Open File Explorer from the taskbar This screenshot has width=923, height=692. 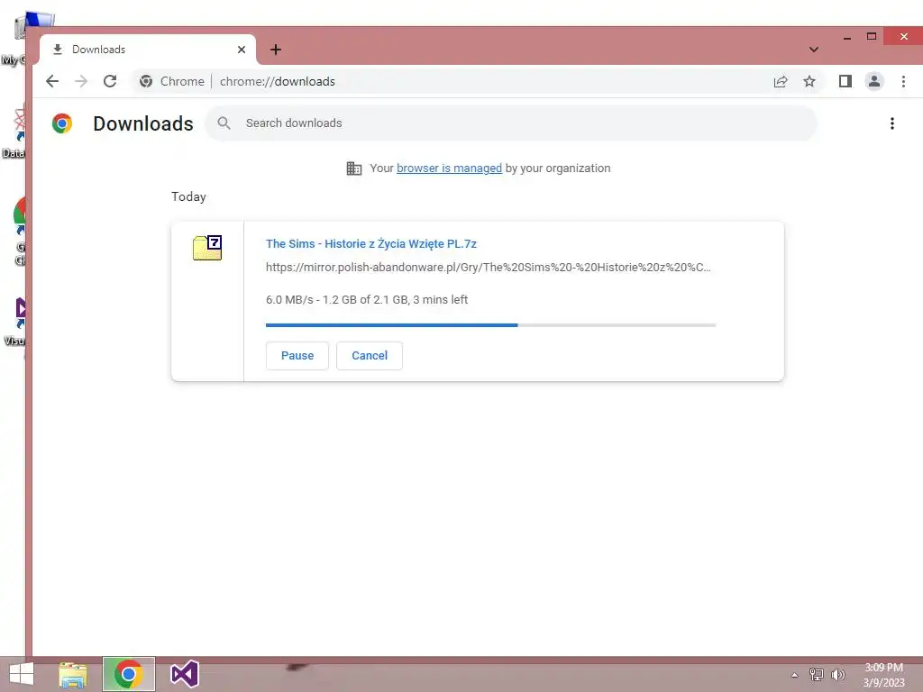(72, 674)
